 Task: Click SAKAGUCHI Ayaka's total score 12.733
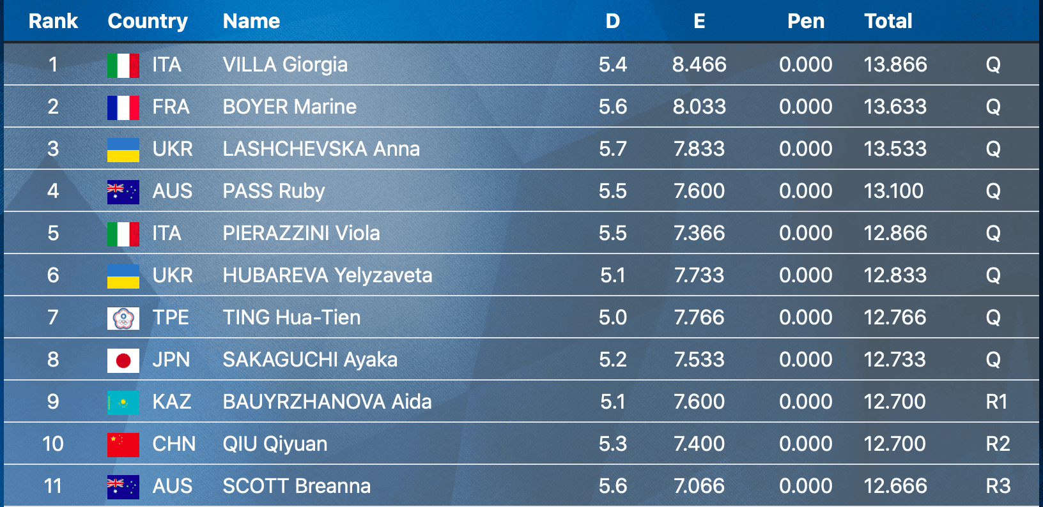(x=895, y=359)
